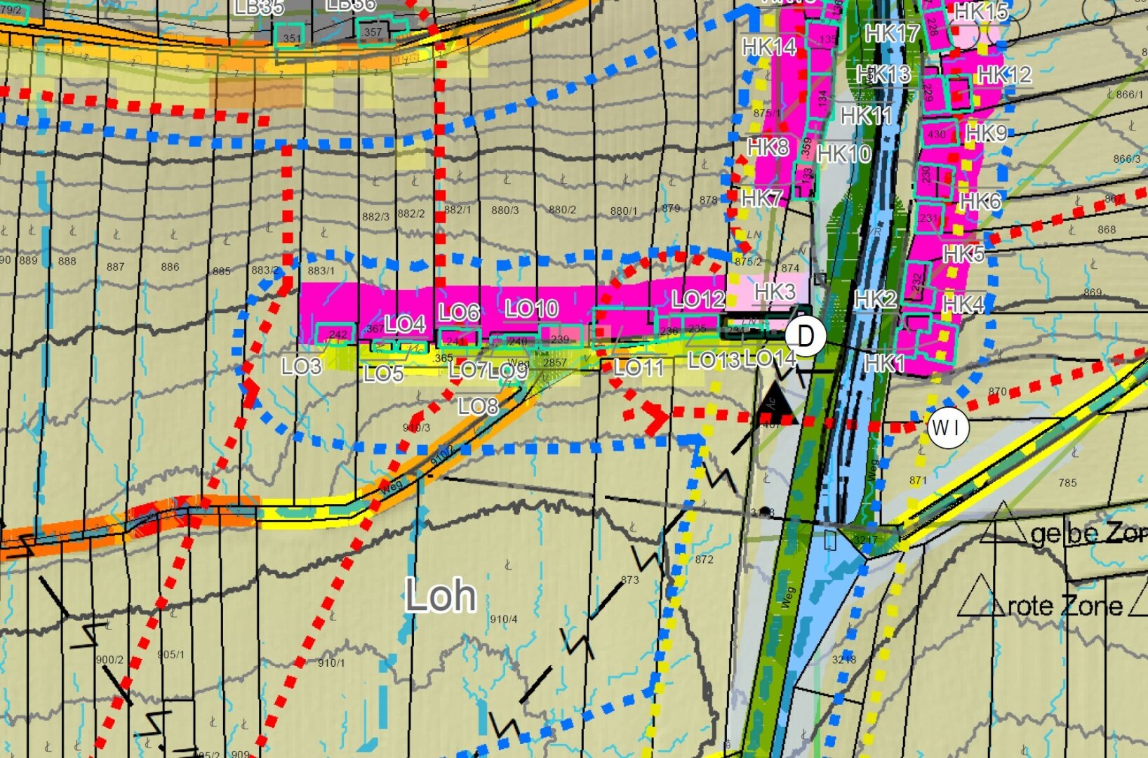Click the HK17 label
The width and height of the screenshot is (1148, 758).
click(892, 33)
